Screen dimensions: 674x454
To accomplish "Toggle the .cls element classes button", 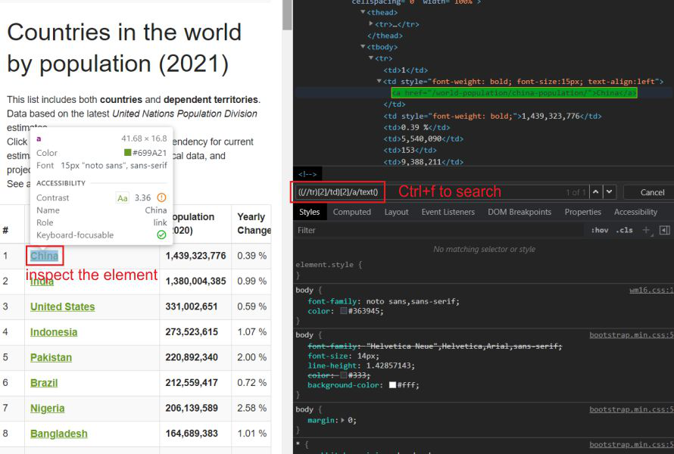I will coord(624,230).
